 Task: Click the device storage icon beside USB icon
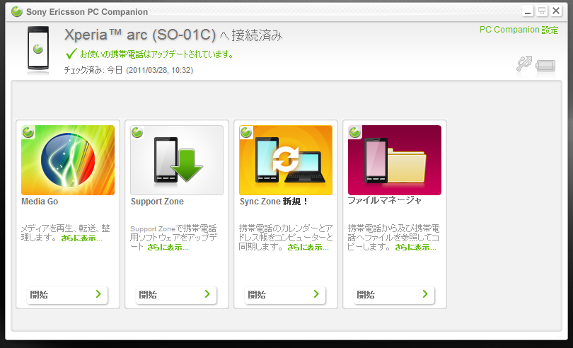click(x=545, y=66)
